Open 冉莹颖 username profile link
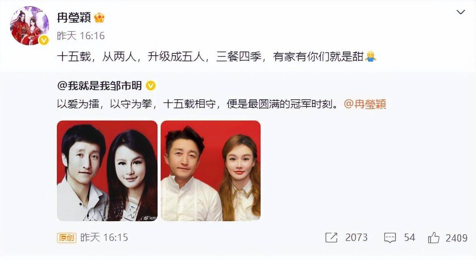Screen dimensions: 476x260 tap(74, 17)
